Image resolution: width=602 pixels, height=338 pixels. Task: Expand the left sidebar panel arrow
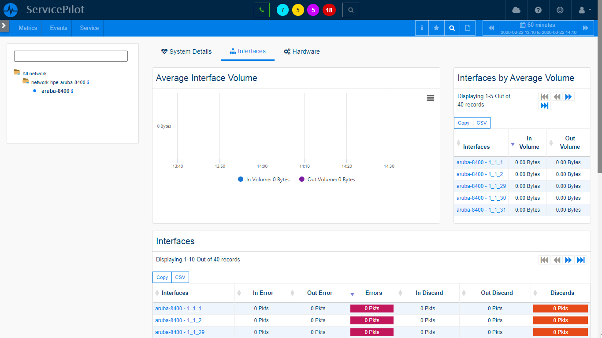click(4, 26)
